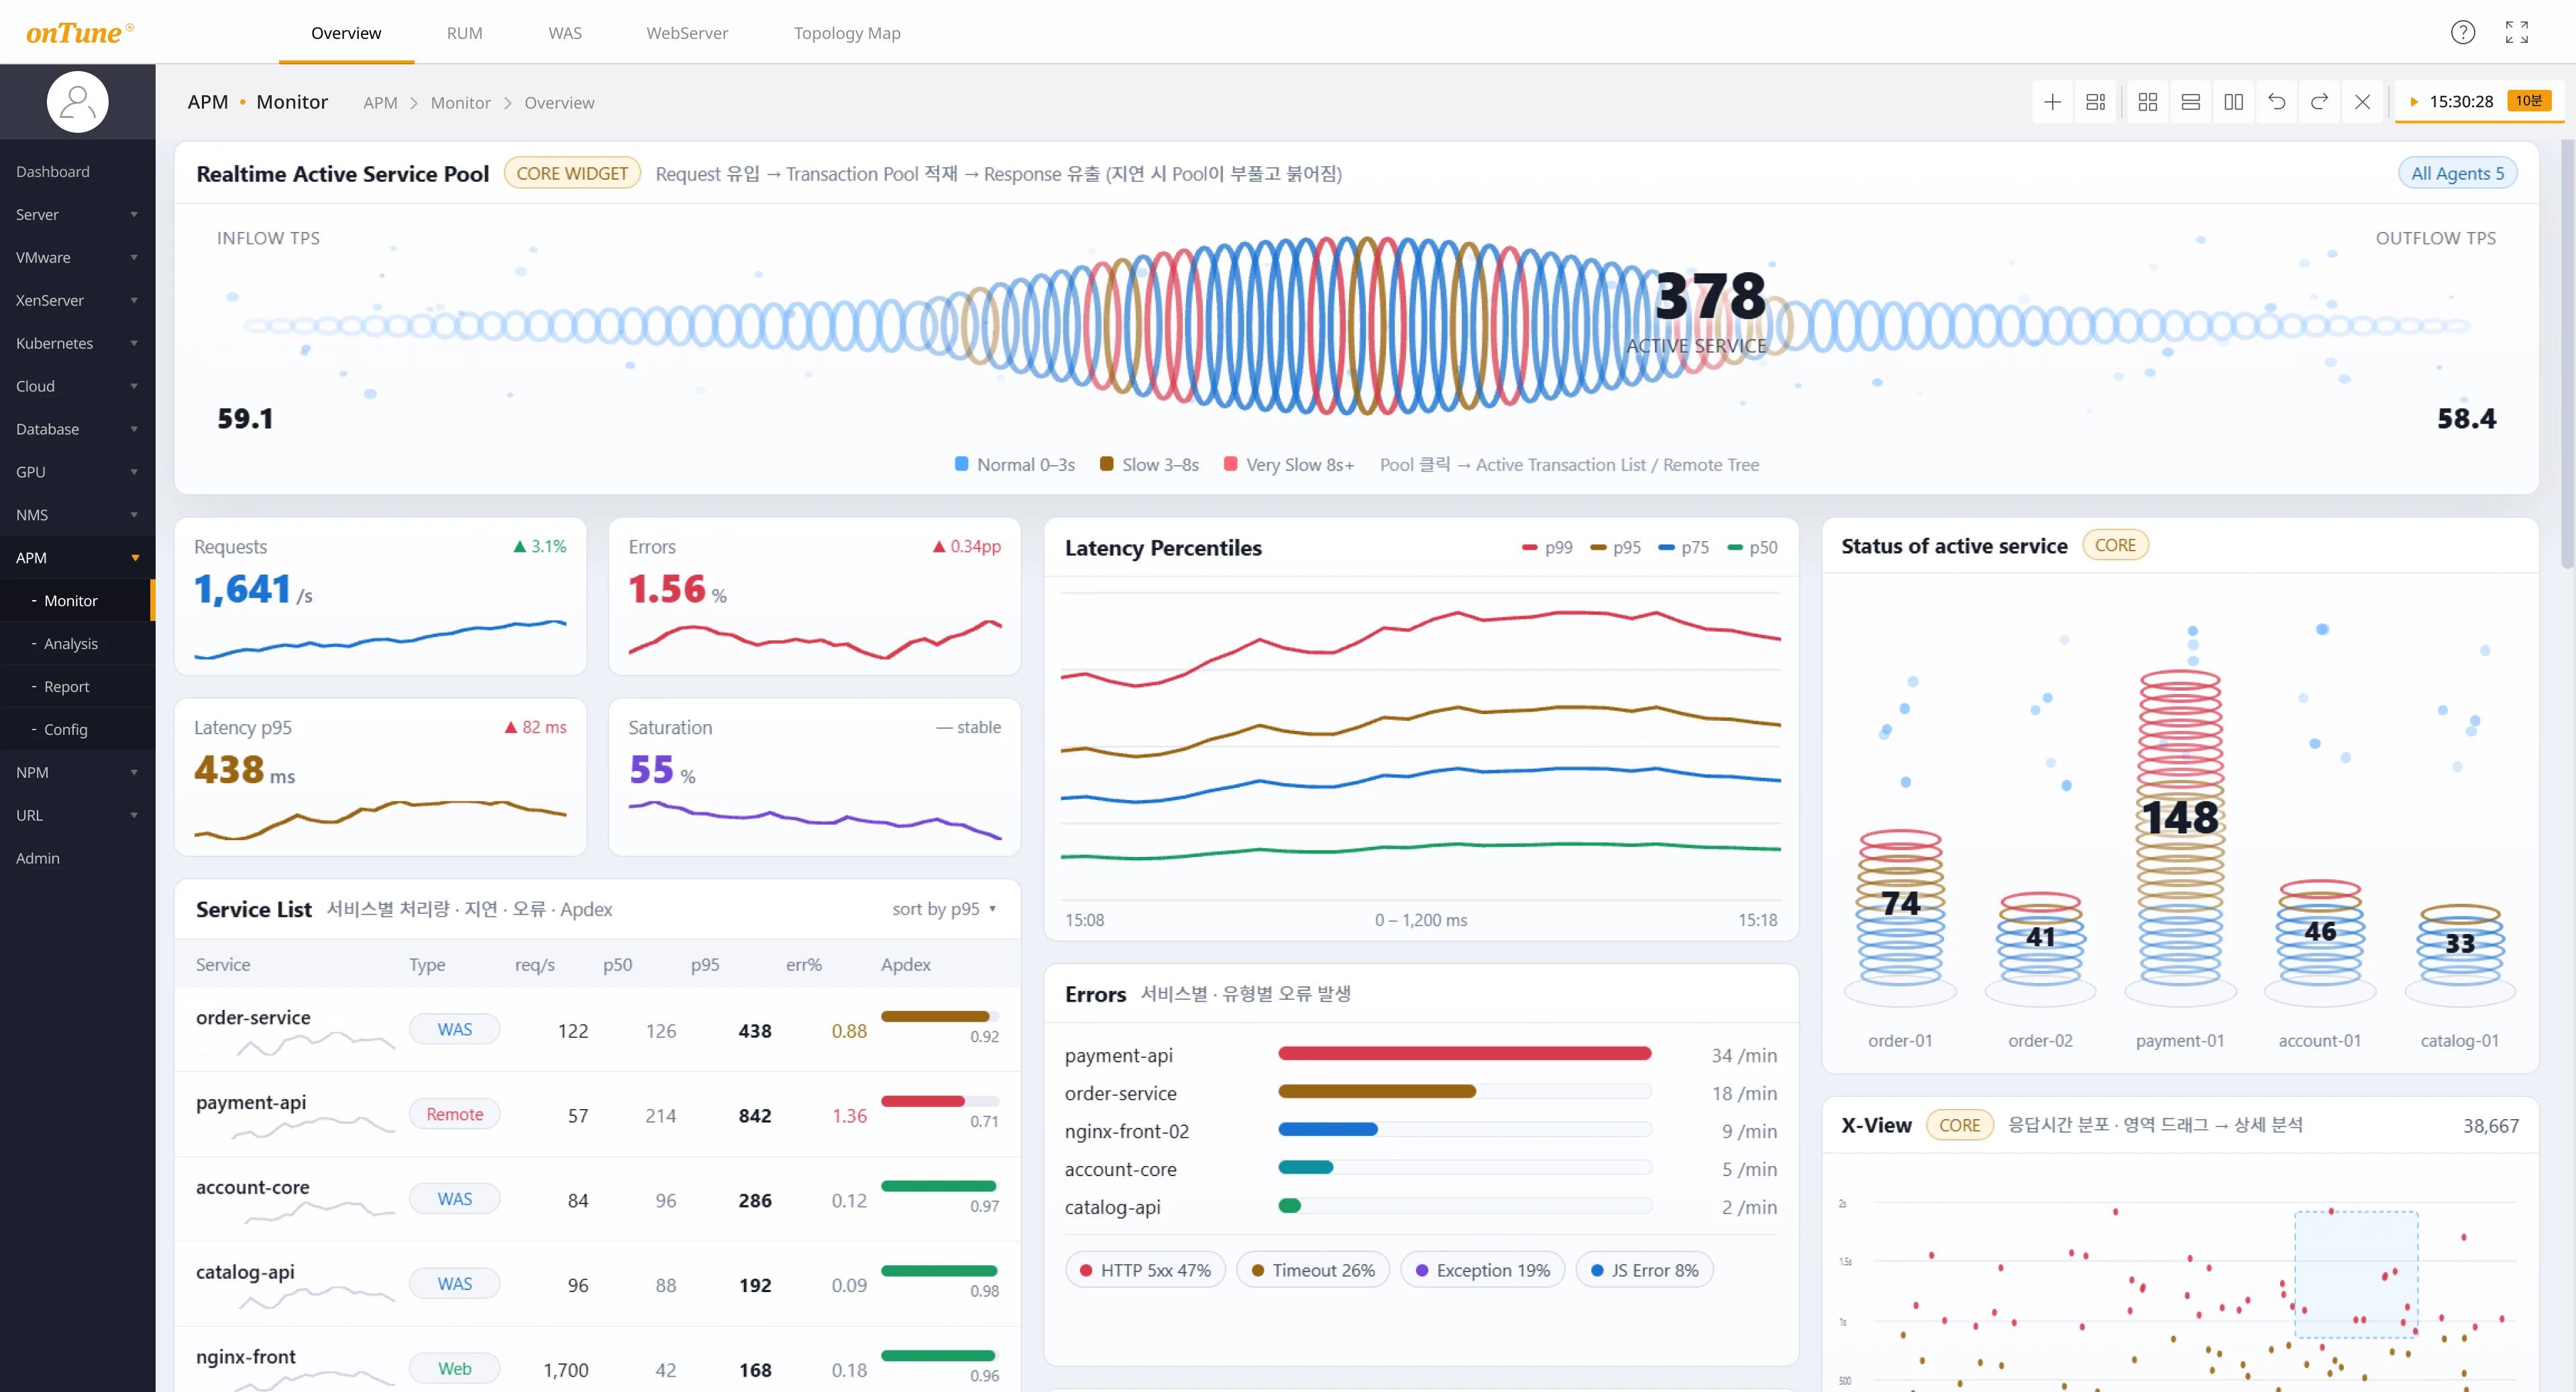Click the orange play icon beside 15:30:28
The width and height of the screenshot is (2576, 1392).
[2413, 102]
